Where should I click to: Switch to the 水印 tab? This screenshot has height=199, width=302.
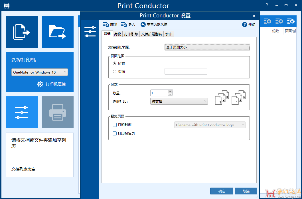click(169, 34)
